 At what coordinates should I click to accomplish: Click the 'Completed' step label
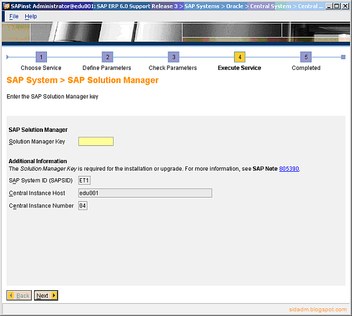pos(306,68)
